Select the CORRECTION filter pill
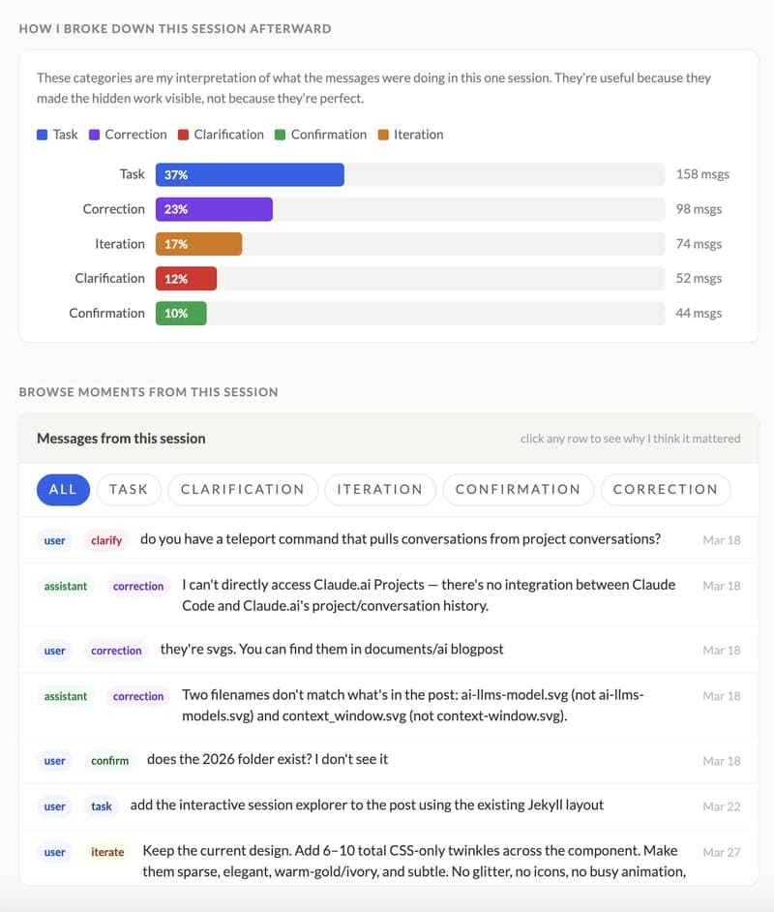774x912 pixels. [x=665, y=489]
